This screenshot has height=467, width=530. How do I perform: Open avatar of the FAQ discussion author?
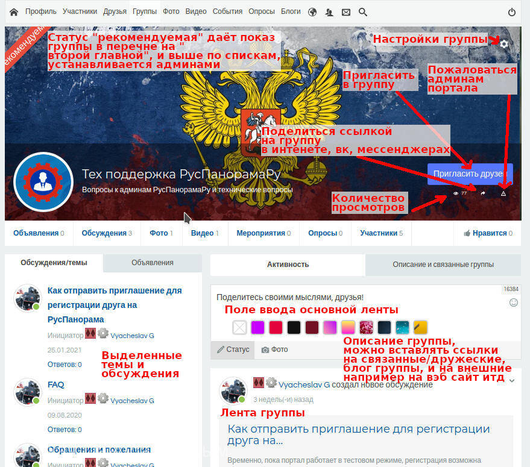tap(27, 392)
